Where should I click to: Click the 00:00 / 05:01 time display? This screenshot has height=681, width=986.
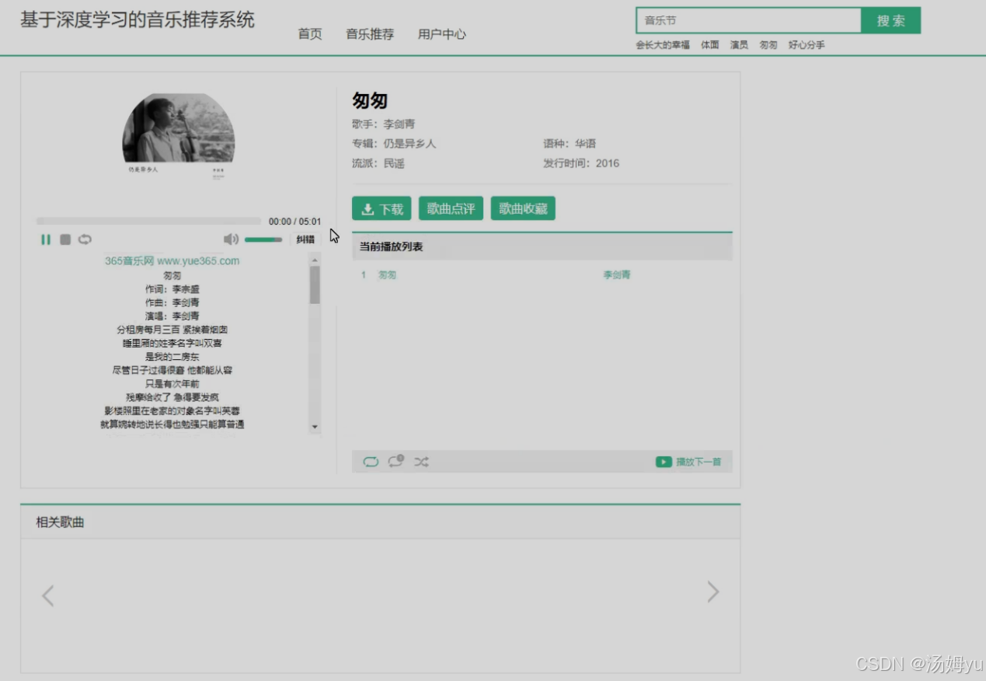tap(294, 222)
